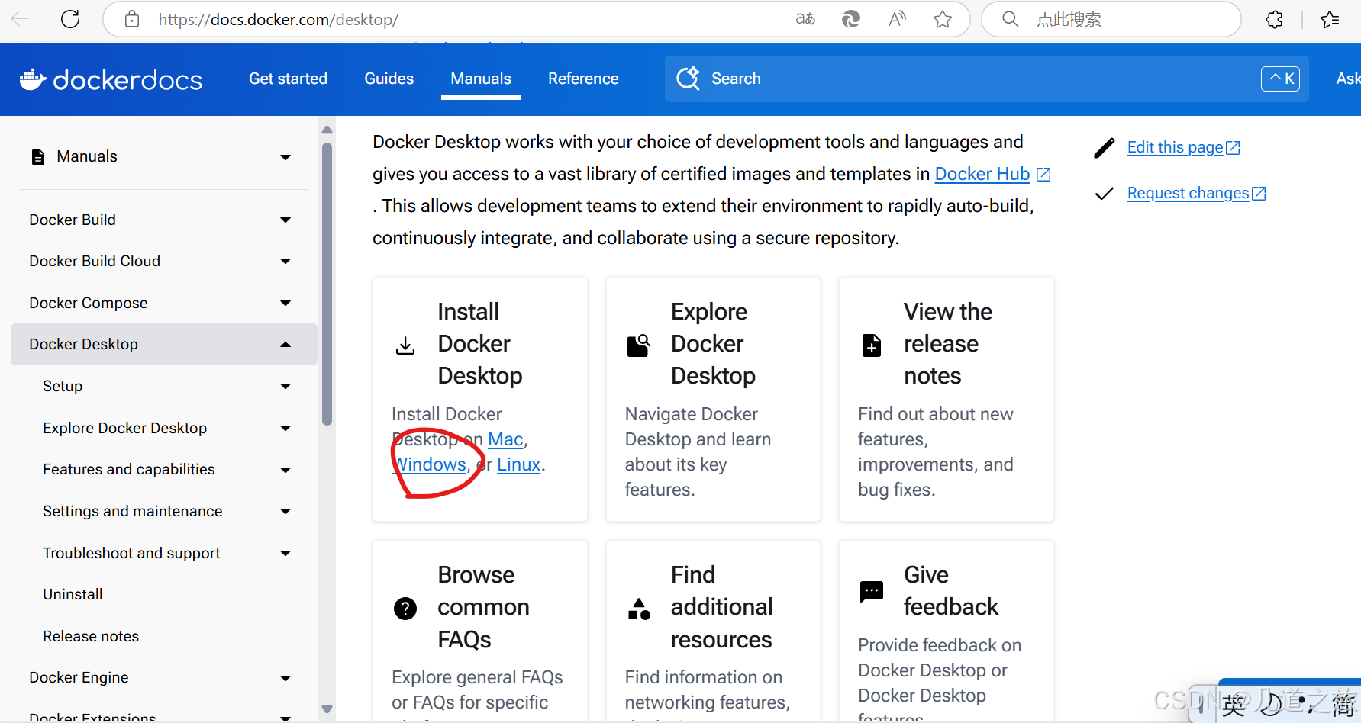The image size is (1361, 723).
Task: Add page to browser favorites star
Action: 943,19
